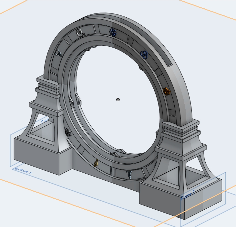The image size is (236, 227).
Task: Select the yellow glyph on the lower ring
Action: click(x=96, y=163)
